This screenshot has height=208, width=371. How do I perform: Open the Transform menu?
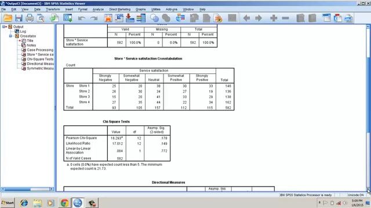[x=53, y=9]
